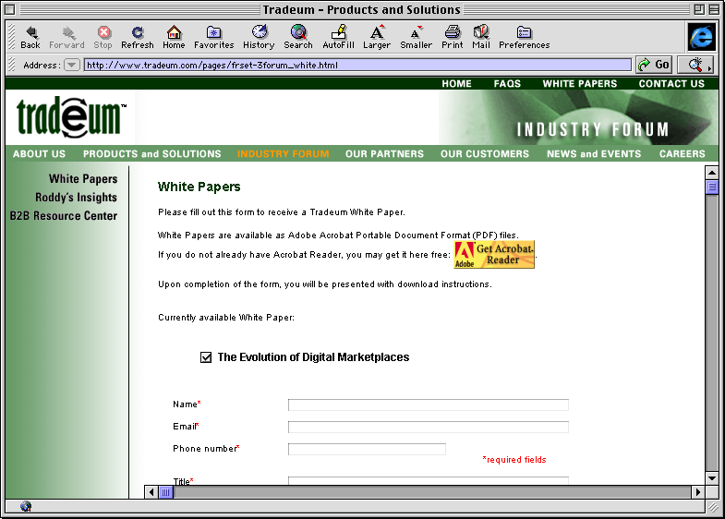Open Roddy's Insights sidebar link
The height and width of the screenshot is (519, 725).
77,198
